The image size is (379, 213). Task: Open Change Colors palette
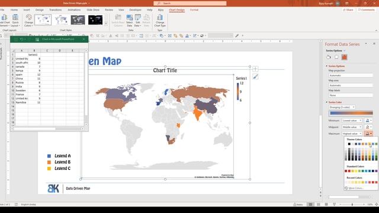click(x=28, y=21)
